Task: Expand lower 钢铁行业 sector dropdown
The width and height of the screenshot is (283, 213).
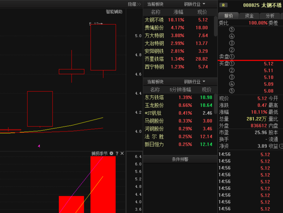Action: coord(195,82)
